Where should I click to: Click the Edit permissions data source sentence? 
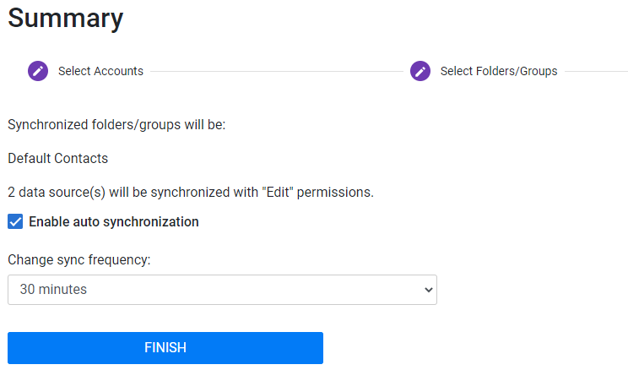click(x=191, y=192)
